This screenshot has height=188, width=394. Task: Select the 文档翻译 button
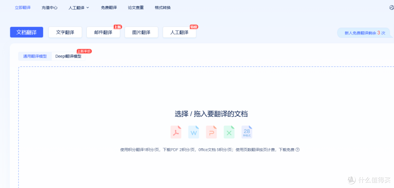pos(27,32)
